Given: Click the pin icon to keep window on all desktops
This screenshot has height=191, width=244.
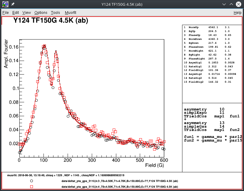Looking at the screenshot, I should tap(13, 5).
